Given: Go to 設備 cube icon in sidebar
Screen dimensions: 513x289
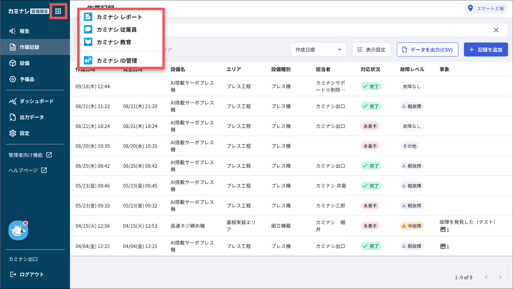Looking at the screenshot, I should coord(13,63).
